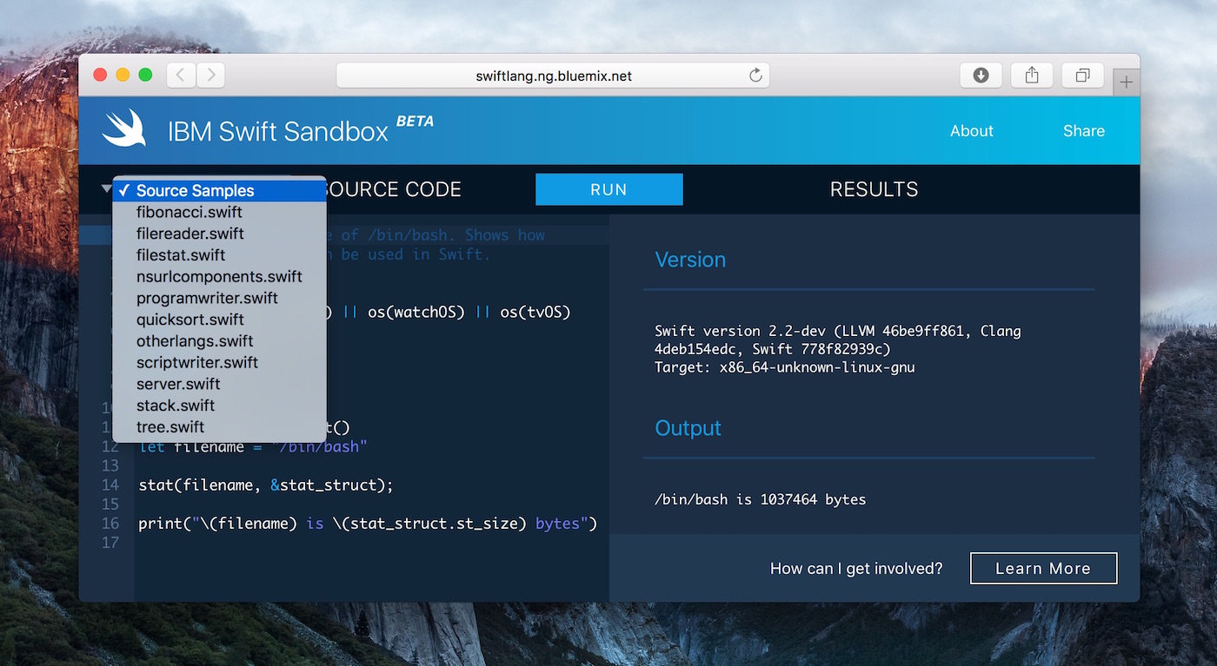Choose programwriter.swift from the samples list
Image resolution: width=1217 pixels, height=666 pixels.
[x=219, y=298]
